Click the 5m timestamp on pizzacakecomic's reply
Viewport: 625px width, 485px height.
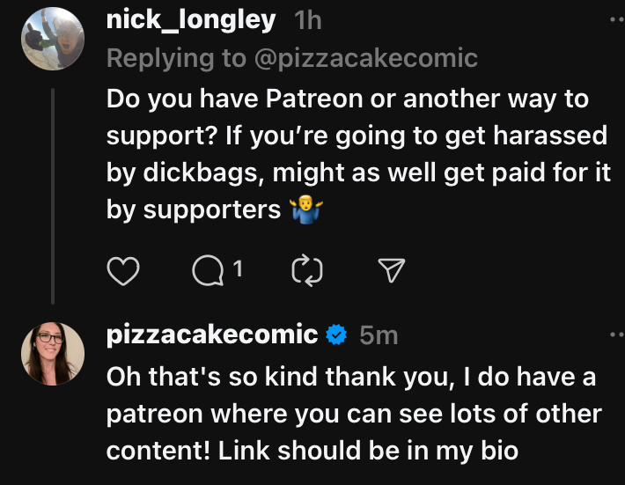pos(379,335)
